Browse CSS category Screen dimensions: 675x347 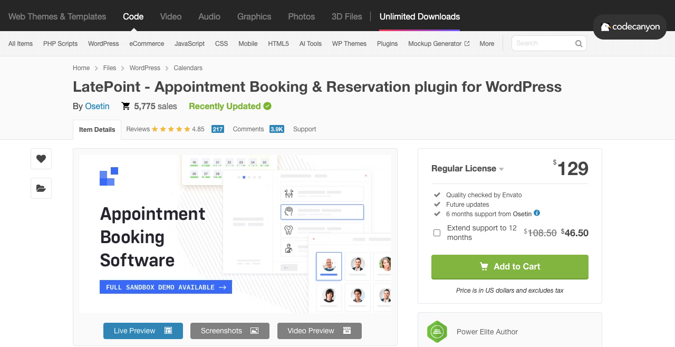tap(221, 44)
